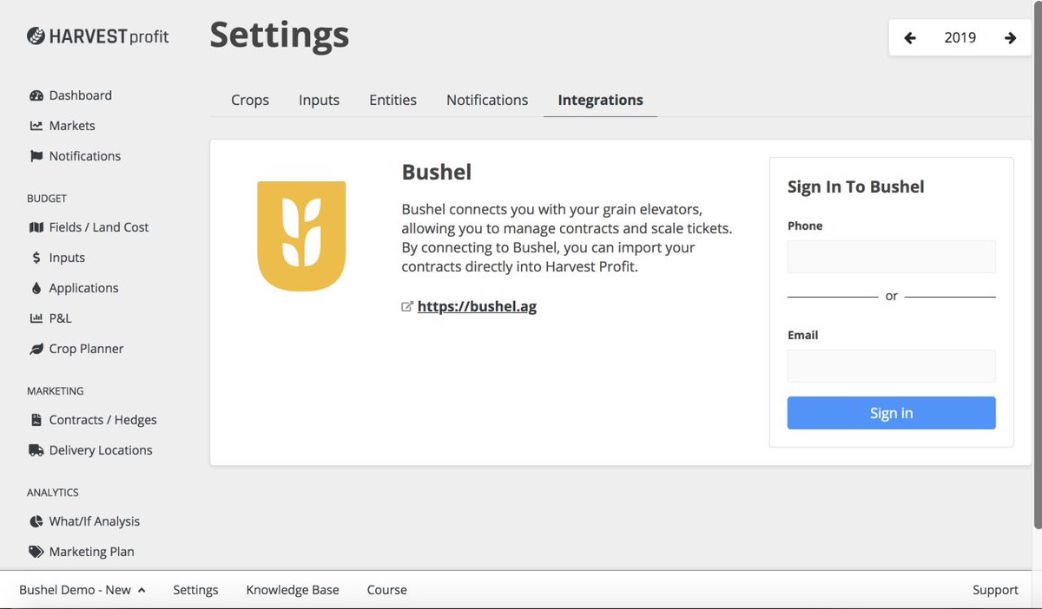Switch to the Inputs settings tab
The height and width of the screenshot is (609, 1042).
coord(319,100)
